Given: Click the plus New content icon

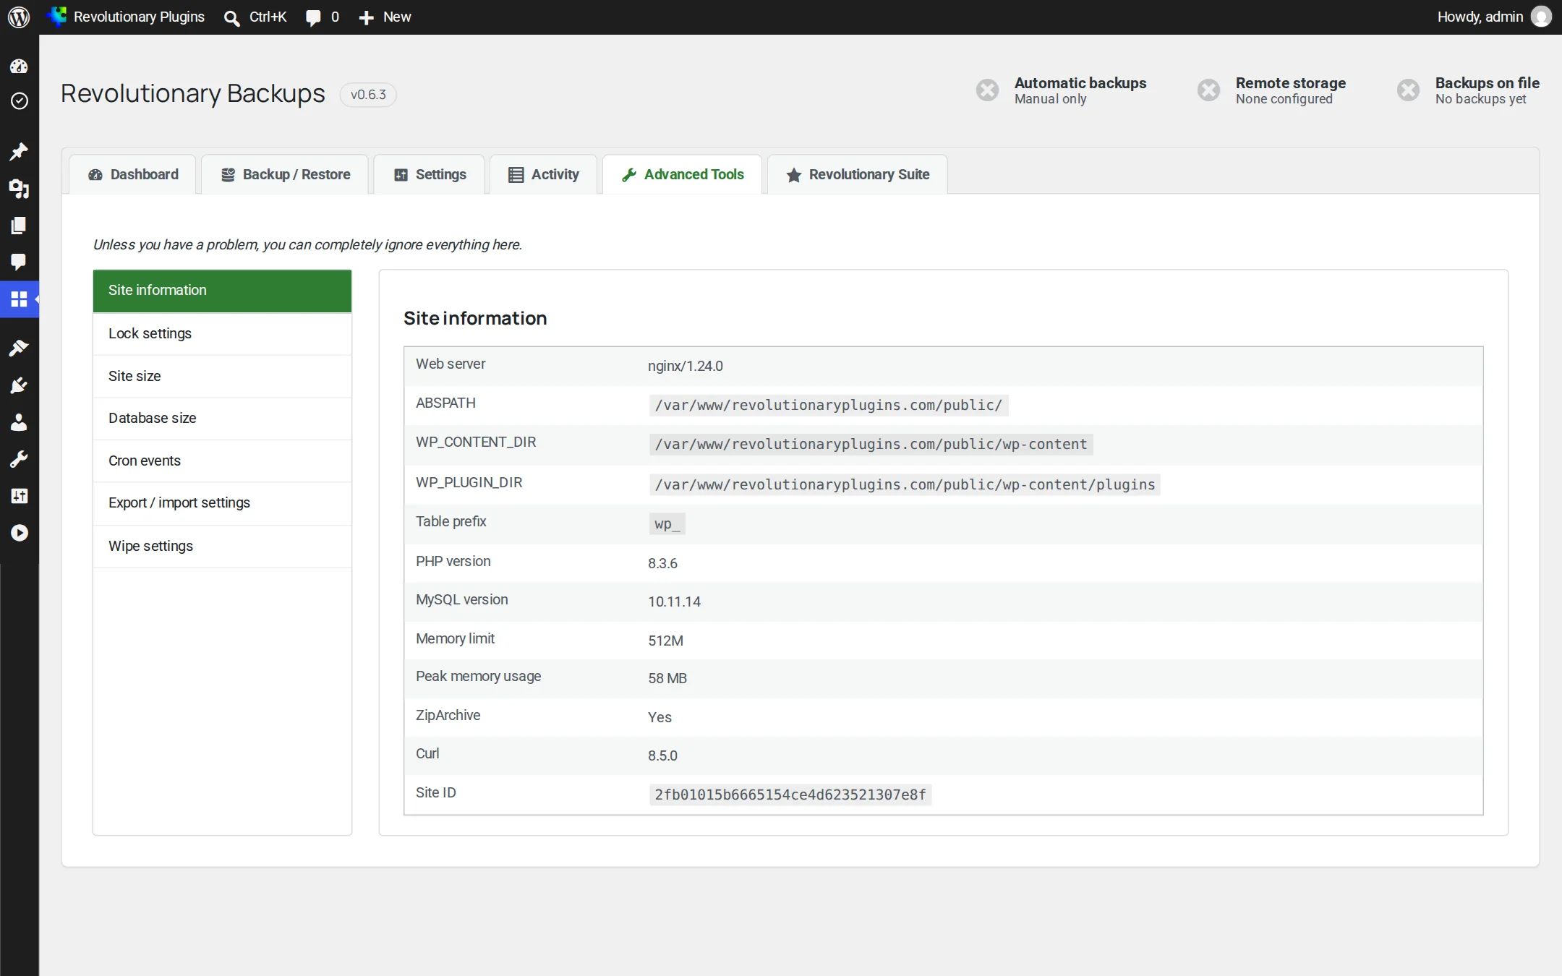Looking at the screenshot, I should (367, 17).
